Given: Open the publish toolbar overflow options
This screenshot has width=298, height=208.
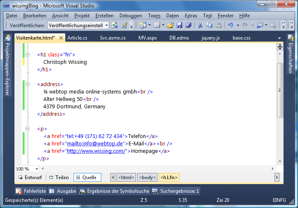Looking at the screenshot, I should (131, 26).
